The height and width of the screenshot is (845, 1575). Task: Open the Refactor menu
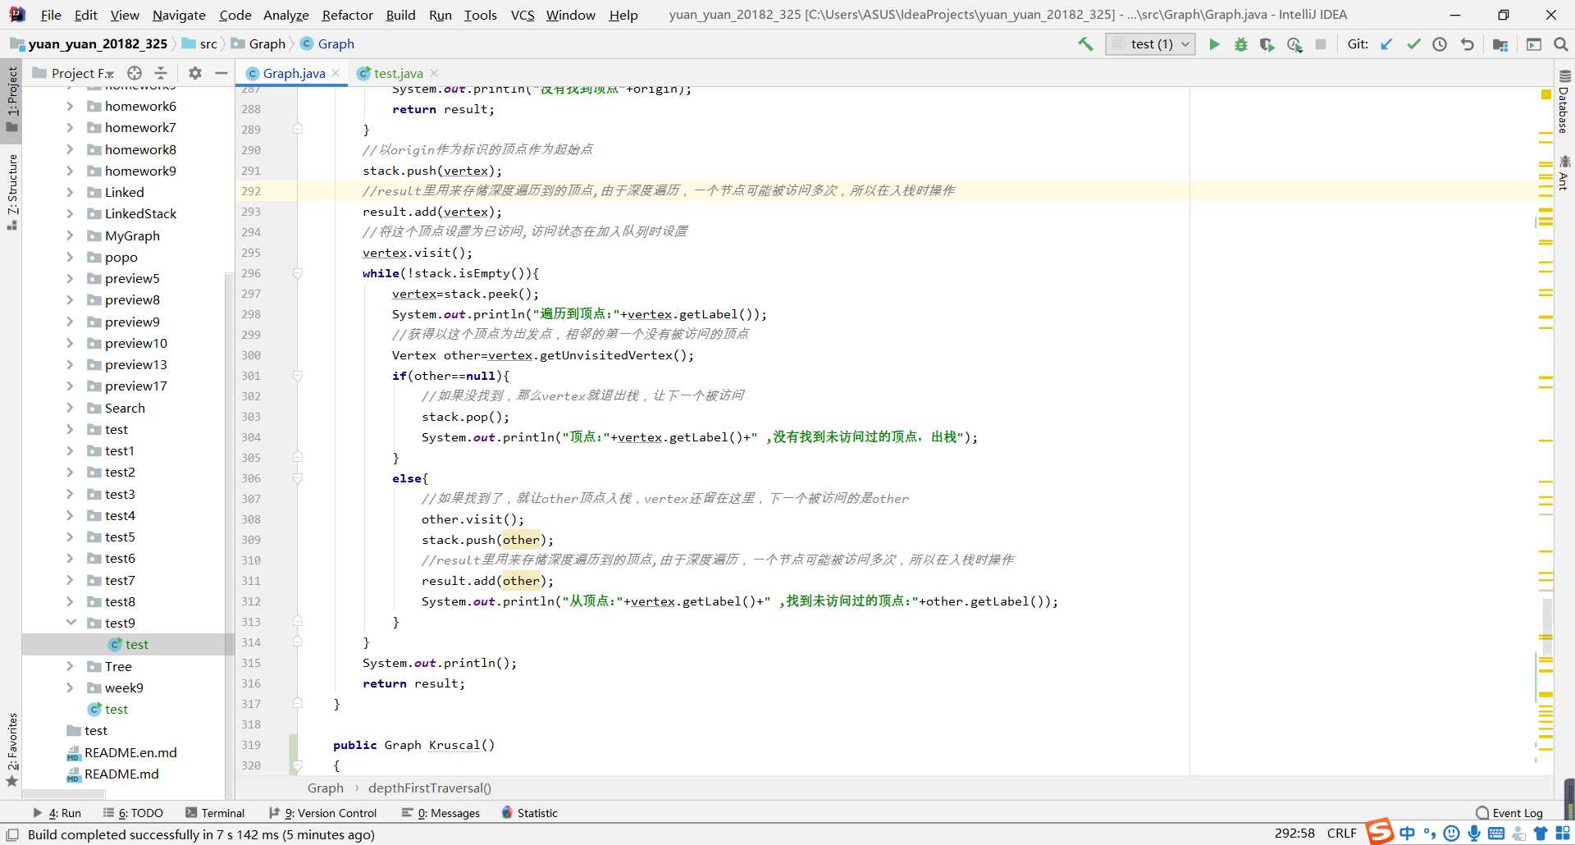pos(347,15)
